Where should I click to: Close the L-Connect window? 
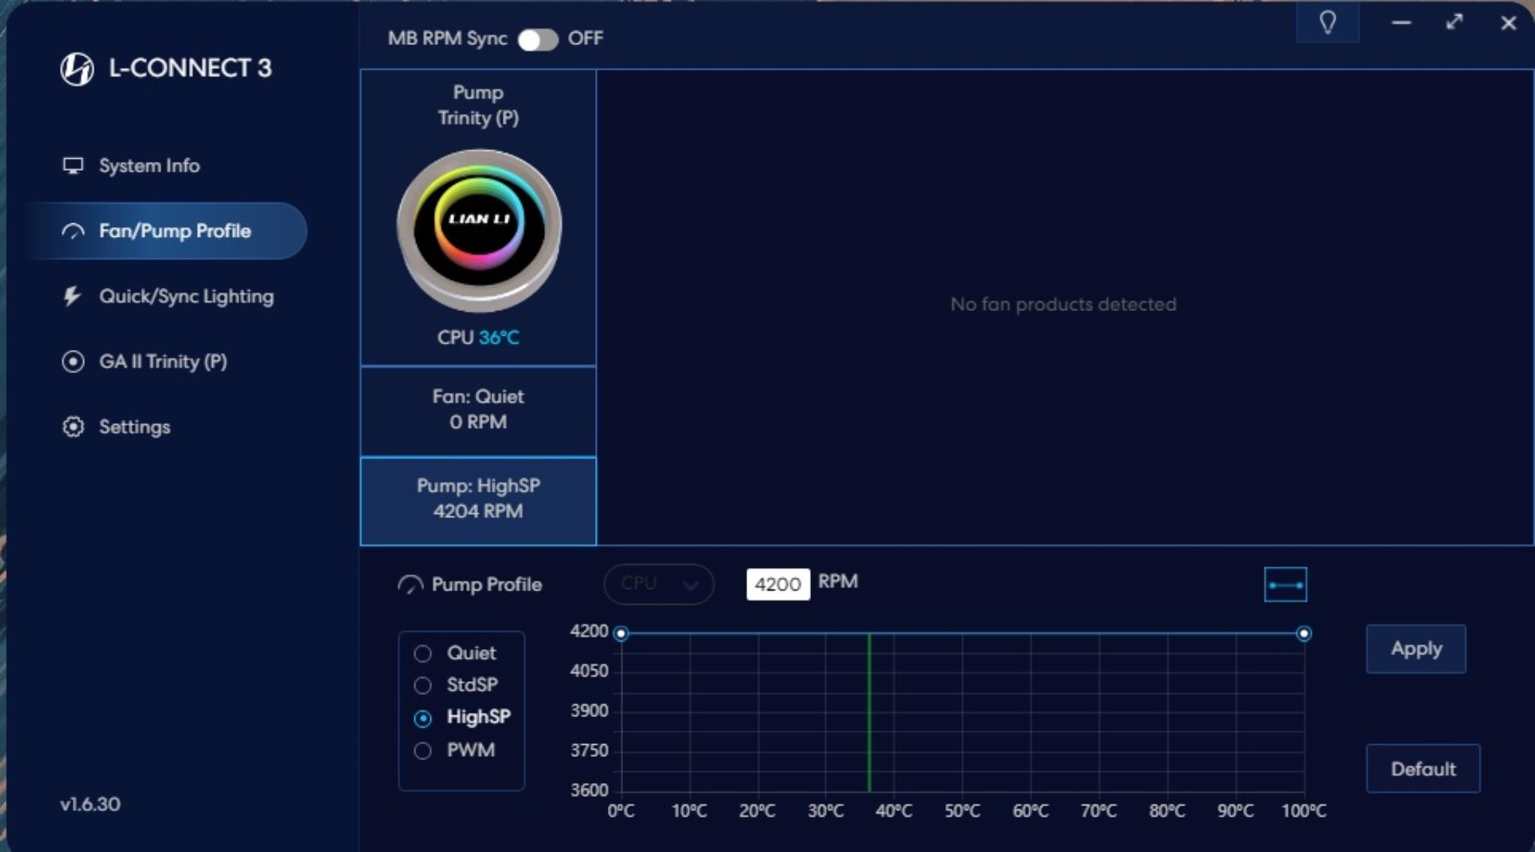tap(1509, 23)
